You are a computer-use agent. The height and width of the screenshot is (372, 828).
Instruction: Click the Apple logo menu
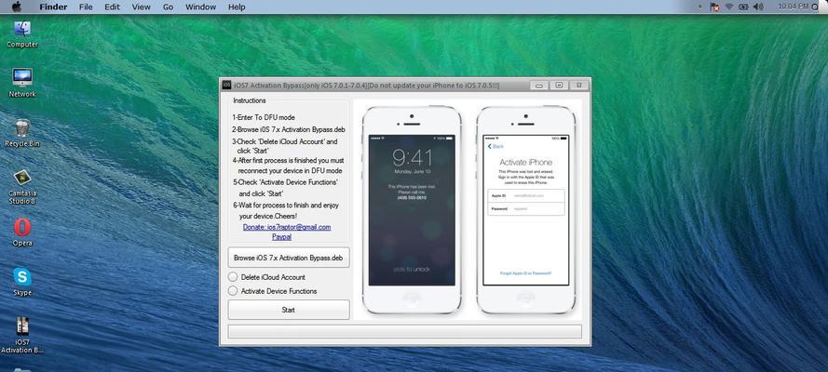(x=17, y=7)
